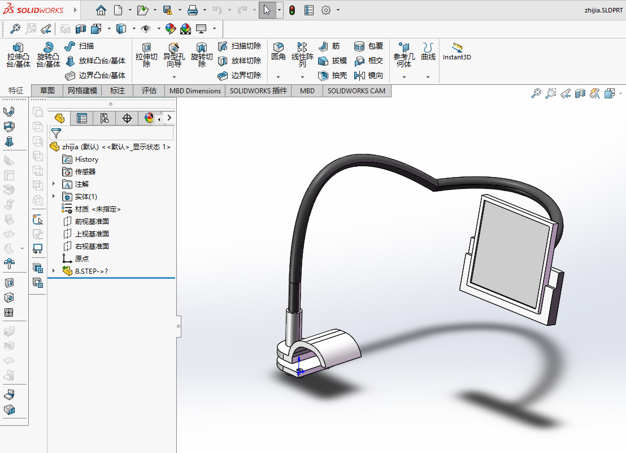Switch to the 草图 (Sketch) tab
Image resolution: width=626 pixels, height=453 pixels.
point(47,90)
